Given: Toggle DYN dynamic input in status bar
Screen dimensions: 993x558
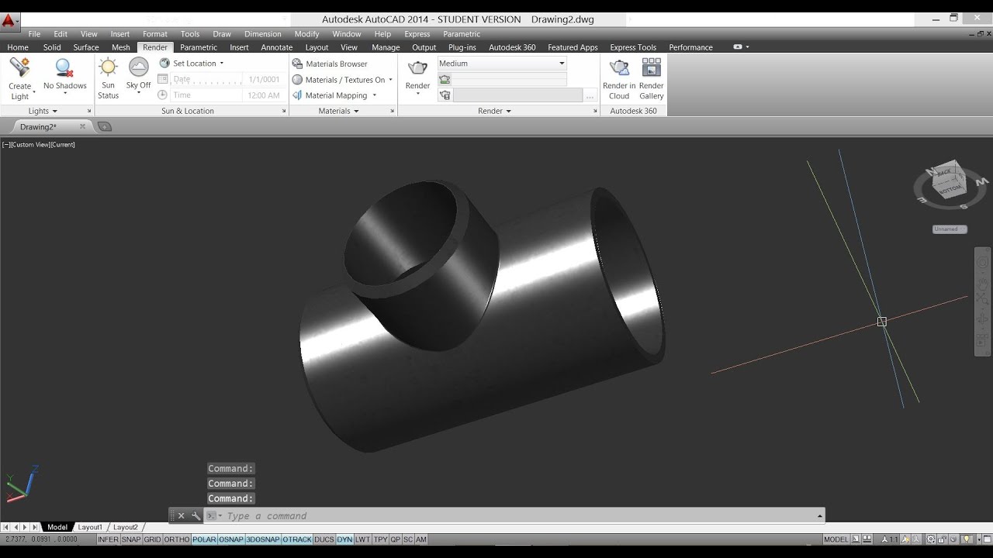Looking at the screenshot, I should click(x=344, y=539).
